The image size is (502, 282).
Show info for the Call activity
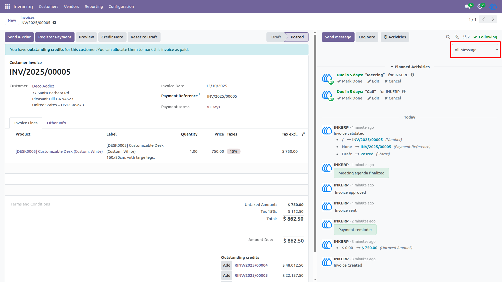pyautogui.click(x=404, y=92)
